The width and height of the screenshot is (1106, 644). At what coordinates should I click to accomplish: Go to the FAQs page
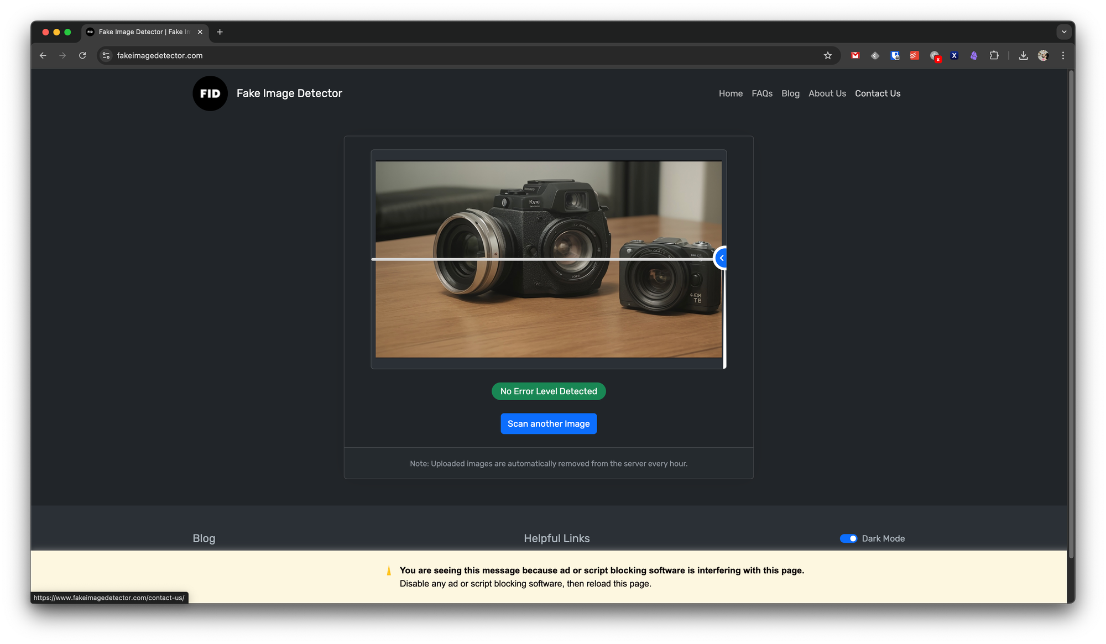tap(761, 93)
